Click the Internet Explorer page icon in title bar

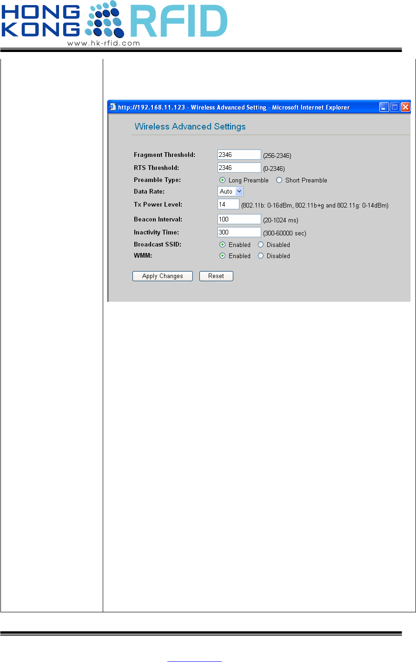click(112, 107)
